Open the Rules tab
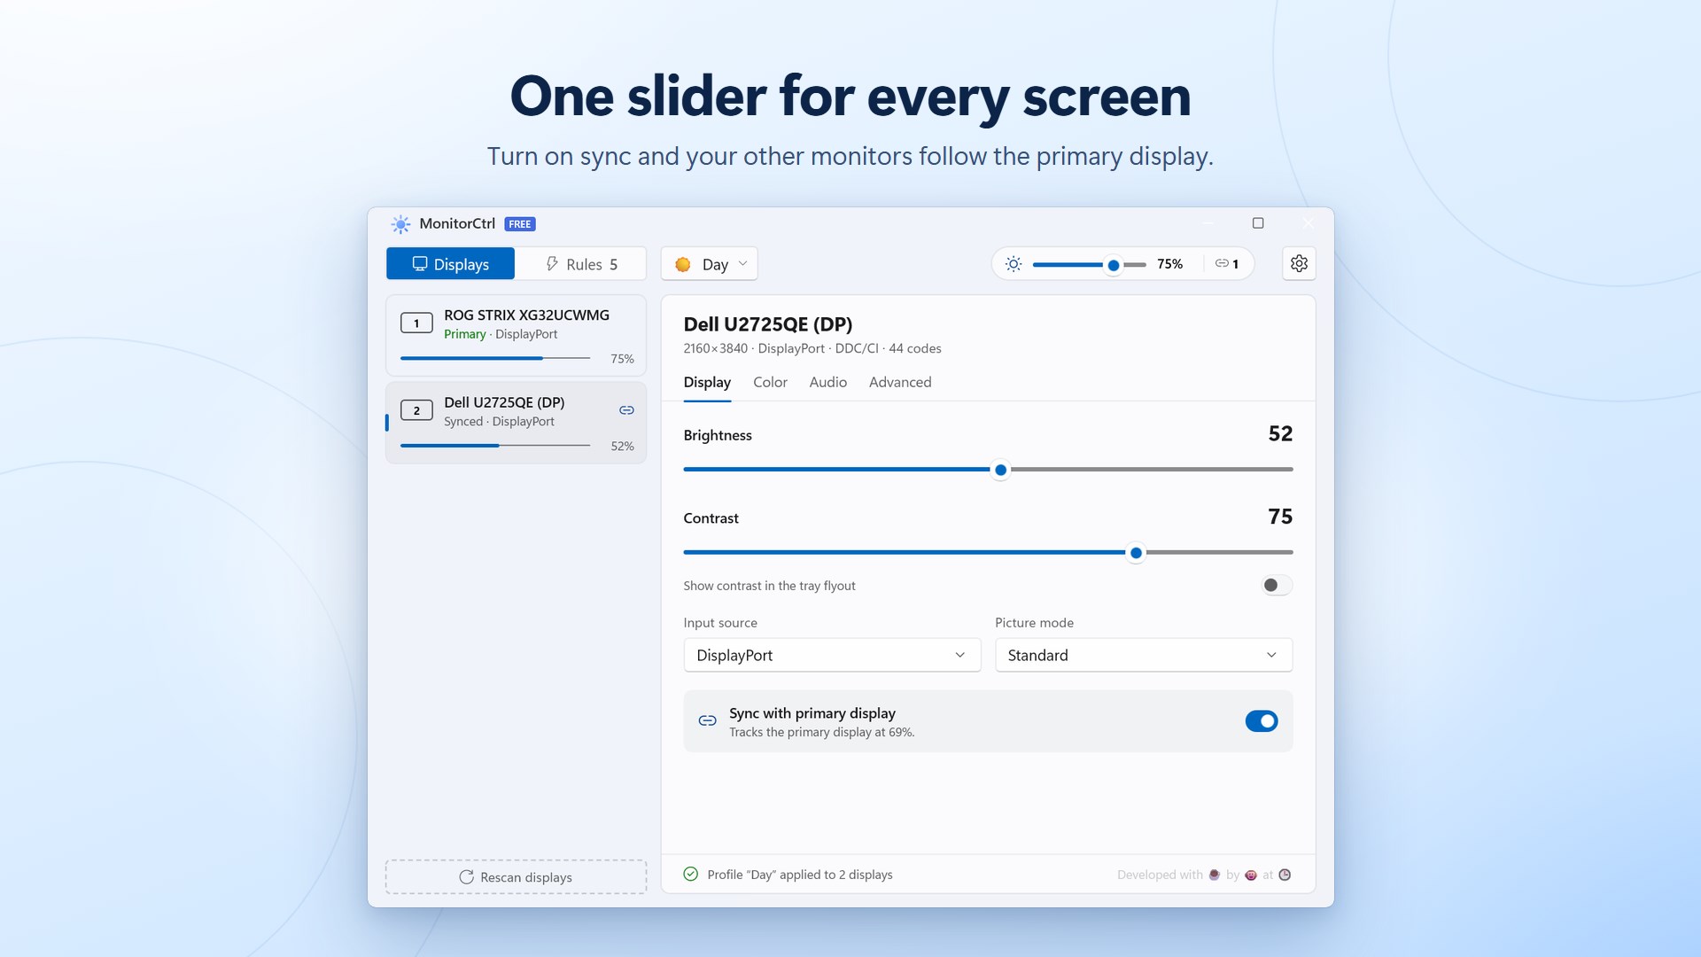 581,264
